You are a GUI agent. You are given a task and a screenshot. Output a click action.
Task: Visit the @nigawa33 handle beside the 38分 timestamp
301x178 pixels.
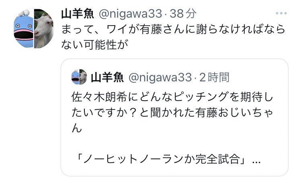click(x=130, y=14)
